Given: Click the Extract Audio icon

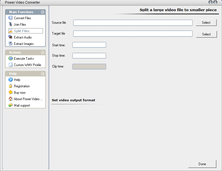Looking at the screenshot, I should tap(11, 37).
